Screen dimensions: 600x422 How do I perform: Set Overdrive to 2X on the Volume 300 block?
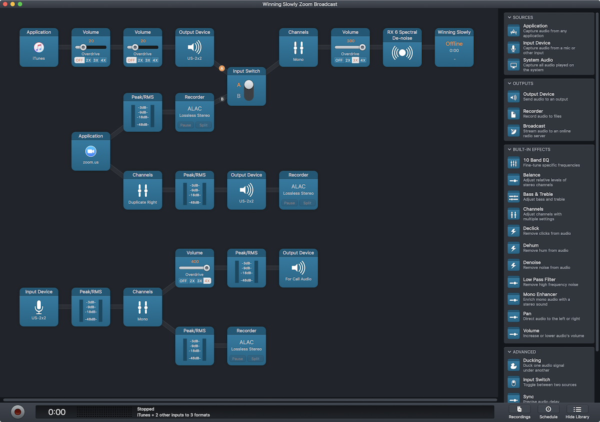click(x=348, y=60)
